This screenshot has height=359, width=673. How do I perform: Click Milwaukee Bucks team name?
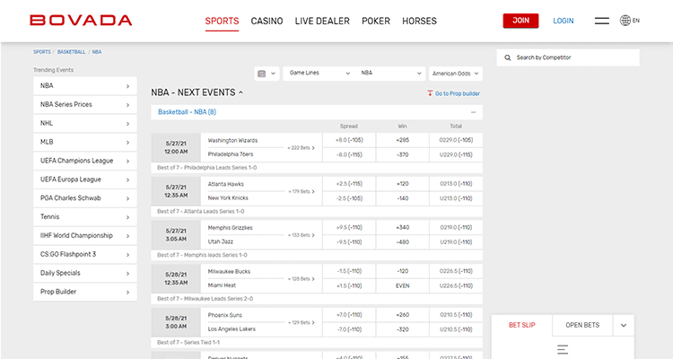pyautogui.click(x=229, y=271)
